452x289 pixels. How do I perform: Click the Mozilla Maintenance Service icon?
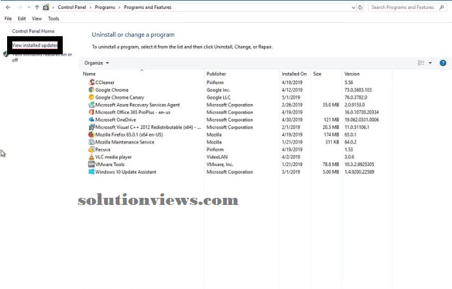pyautogui.click(x=91, y=142)
